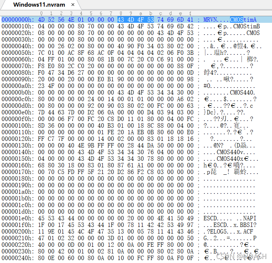Image resolution: width=272 pixels, height=263 pixels.
Task: Click ASCII text CMOS440v
Action: (x=230, y=152)
